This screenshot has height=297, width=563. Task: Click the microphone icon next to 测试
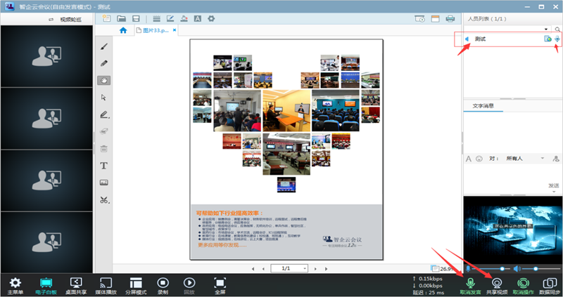pos(557,39)
